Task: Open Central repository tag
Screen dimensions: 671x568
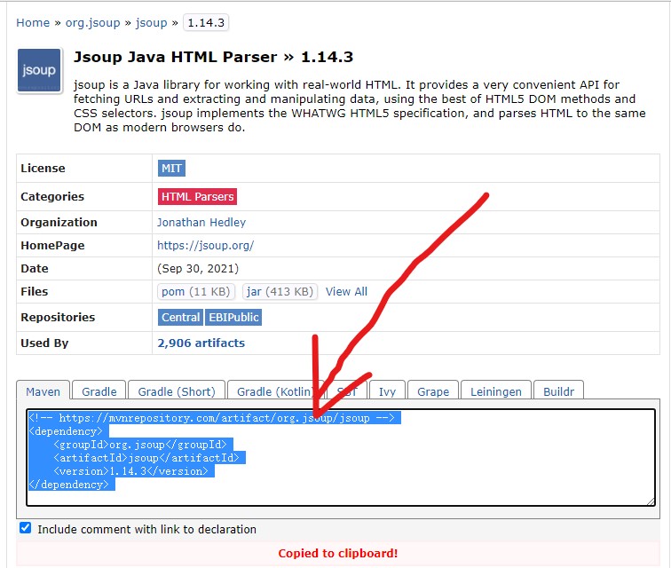Action: [x=180, y=317]
